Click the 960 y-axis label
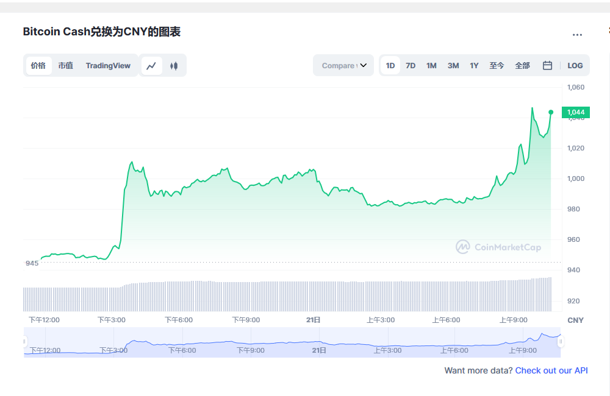Image resolution: width=610 pixels, height=396 pixels. click(573, 239)
